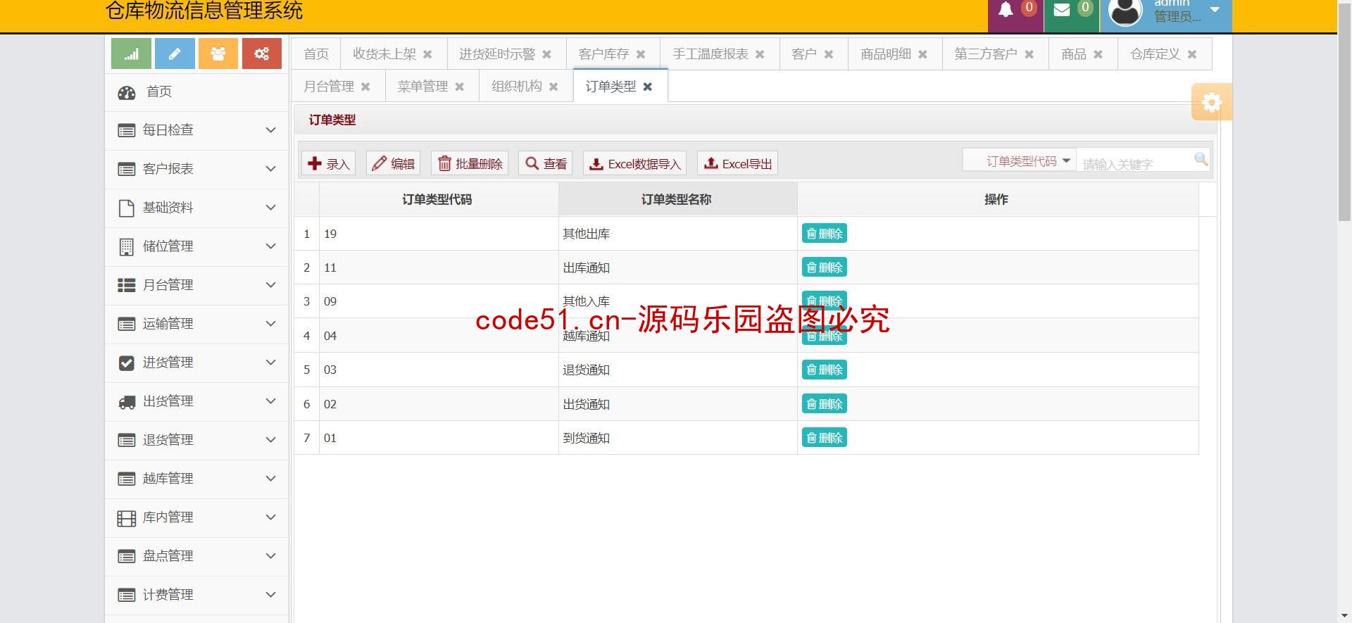The image size is (1352, 623).
Task: Click the 编辑 edit button
Action: pos(393,163)
